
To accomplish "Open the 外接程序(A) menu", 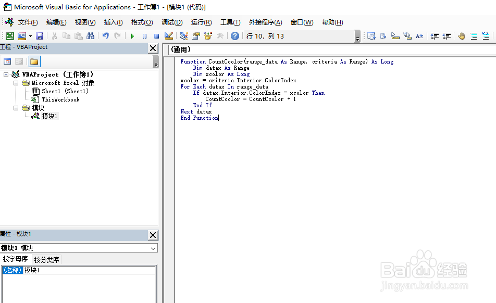I will click(x=265, y=22).
